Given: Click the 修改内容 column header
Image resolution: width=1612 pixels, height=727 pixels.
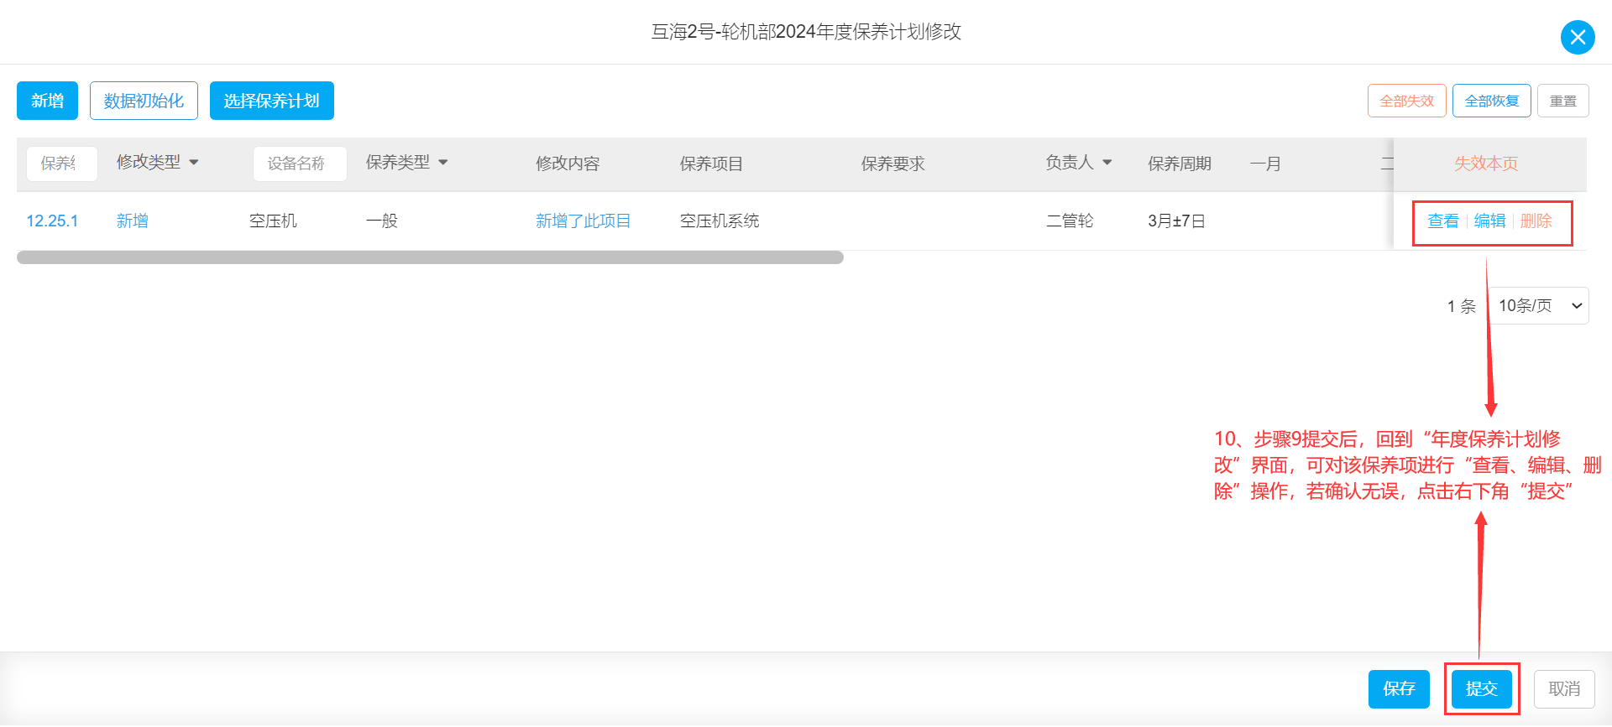Looking at the screenshot, I should point(568,164).
